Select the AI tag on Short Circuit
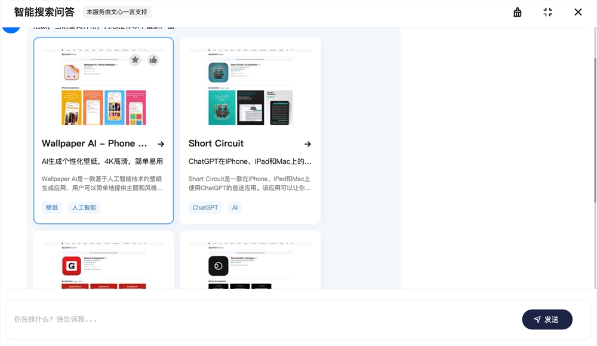 click(235, 207)
